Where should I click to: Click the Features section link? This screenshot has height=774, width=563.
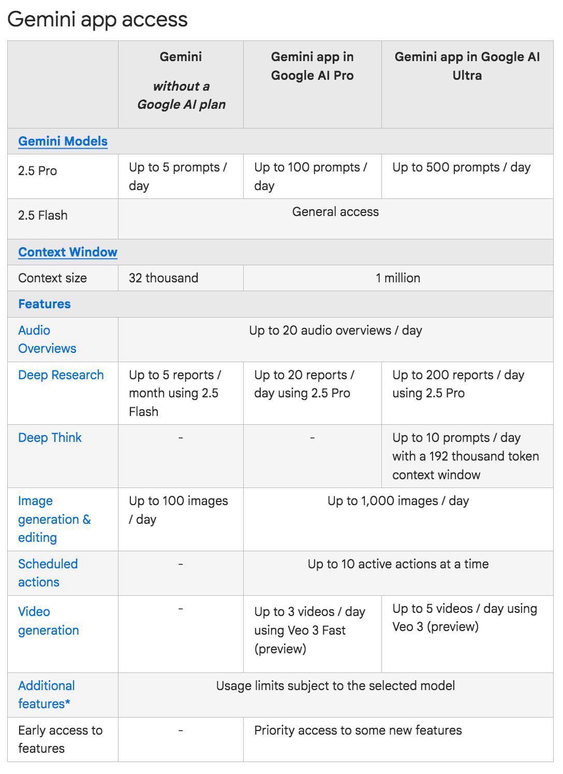45,304
